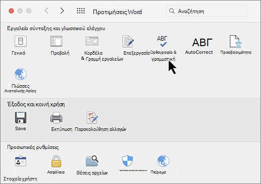The width and height of the screenshot is (261, 184).
Task: Open the Save preferences
Action: tap(21, 118)
